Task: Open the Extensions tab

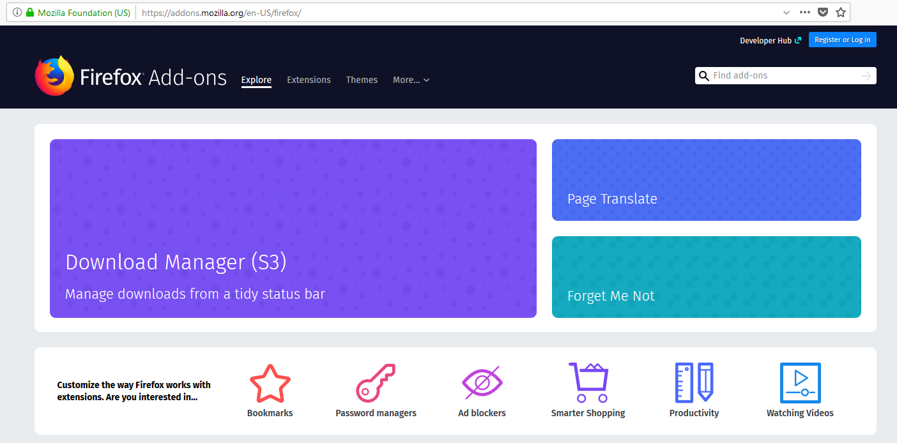Action: [x=309, y=80]
